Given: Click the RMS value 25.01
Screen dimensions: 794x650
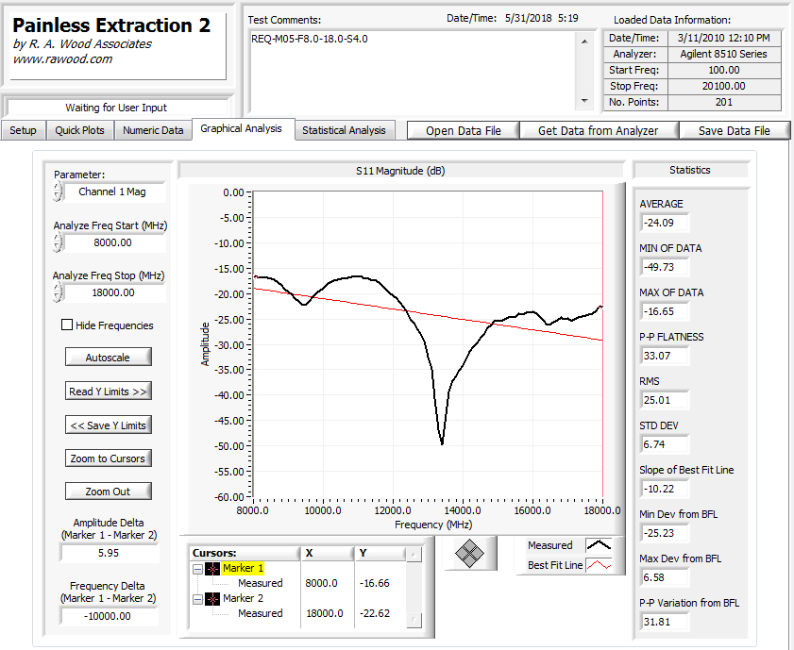Looking at the screenshot, I should tap(664, 400).
